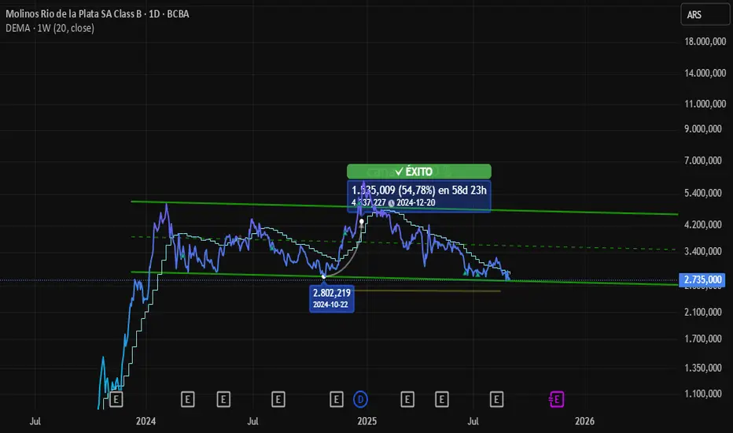Click the 14.000,000 price axis label
The width and height of the screenshot is (733, 433).
coord(705,73)
